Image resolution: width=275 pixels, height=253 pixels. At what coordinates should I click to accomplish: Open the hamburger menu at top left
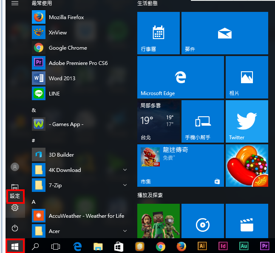(15, 3)
